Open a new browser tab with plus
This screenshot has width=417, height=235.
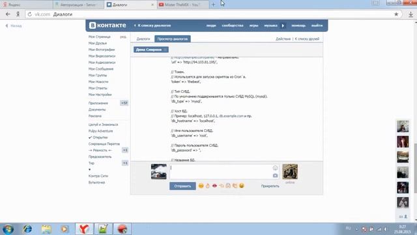pos(213,5)
